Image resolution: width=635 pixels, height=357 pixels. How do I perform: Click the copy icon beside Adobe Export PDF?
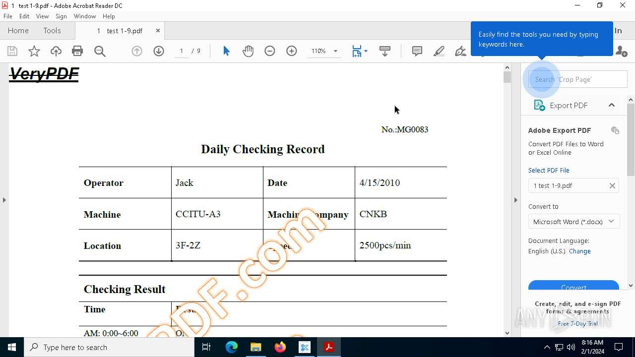click(615, 130)
